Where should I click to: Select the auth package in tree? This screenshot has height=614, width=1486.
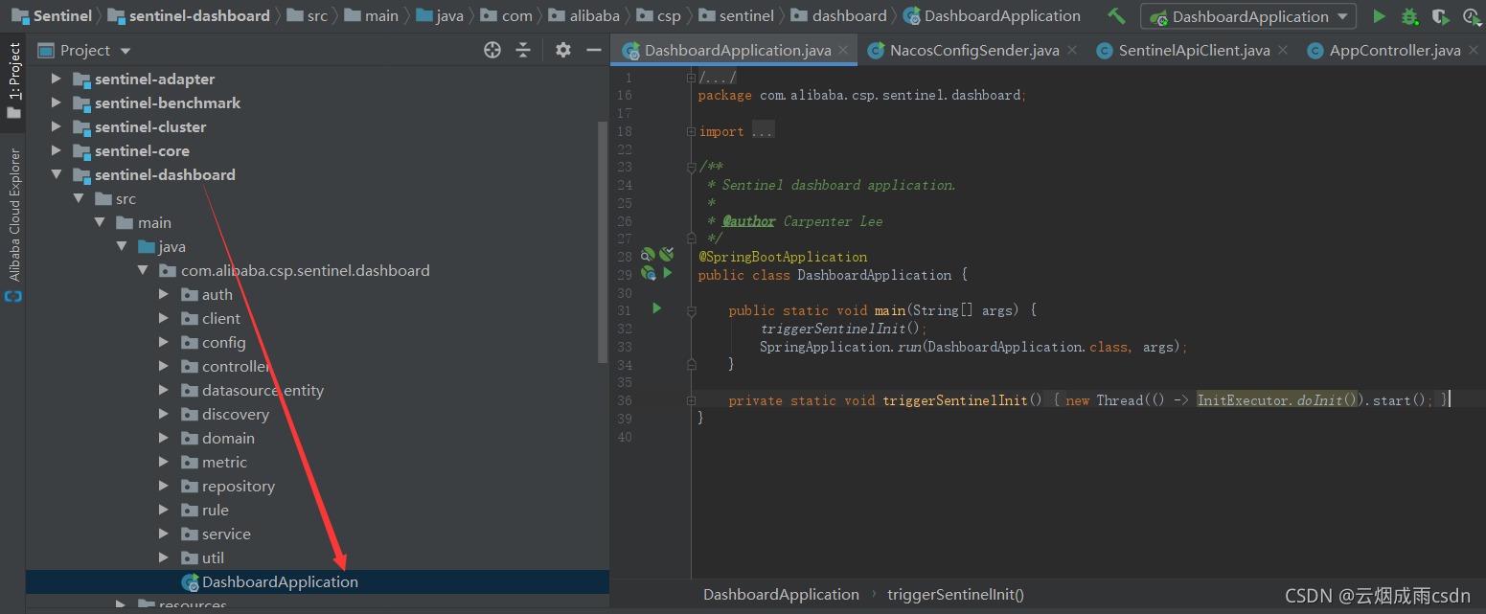pyautogui.click(x=217, y=294)
